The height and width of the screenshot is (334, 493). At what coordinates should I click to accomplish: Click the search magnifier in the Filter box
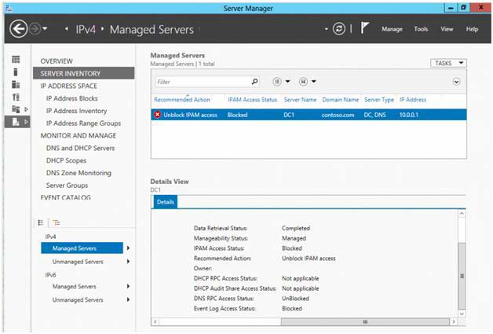[254, 82]
